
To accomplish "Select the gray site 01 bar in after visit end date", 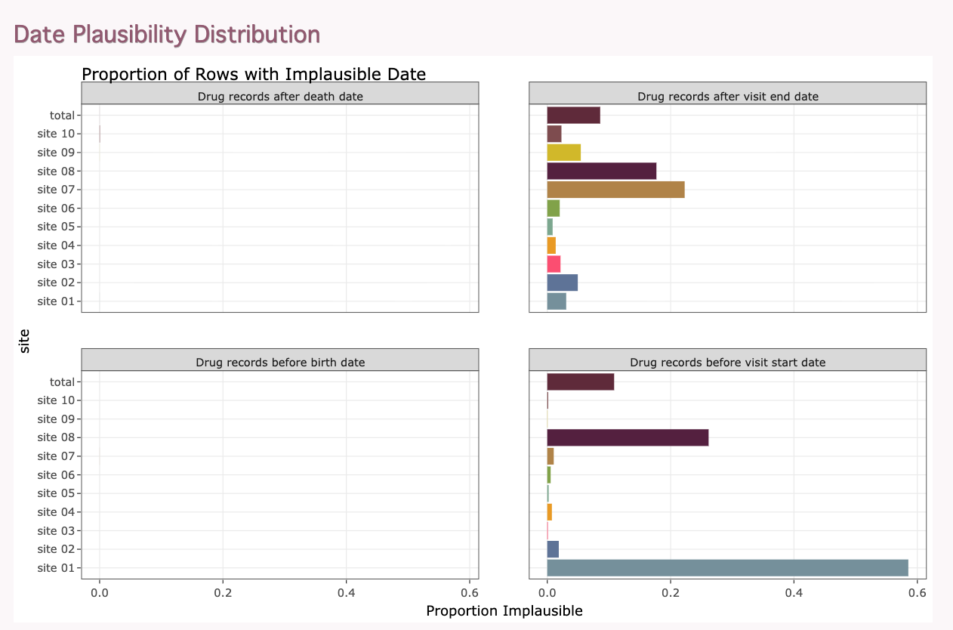I will click(557, 301).
